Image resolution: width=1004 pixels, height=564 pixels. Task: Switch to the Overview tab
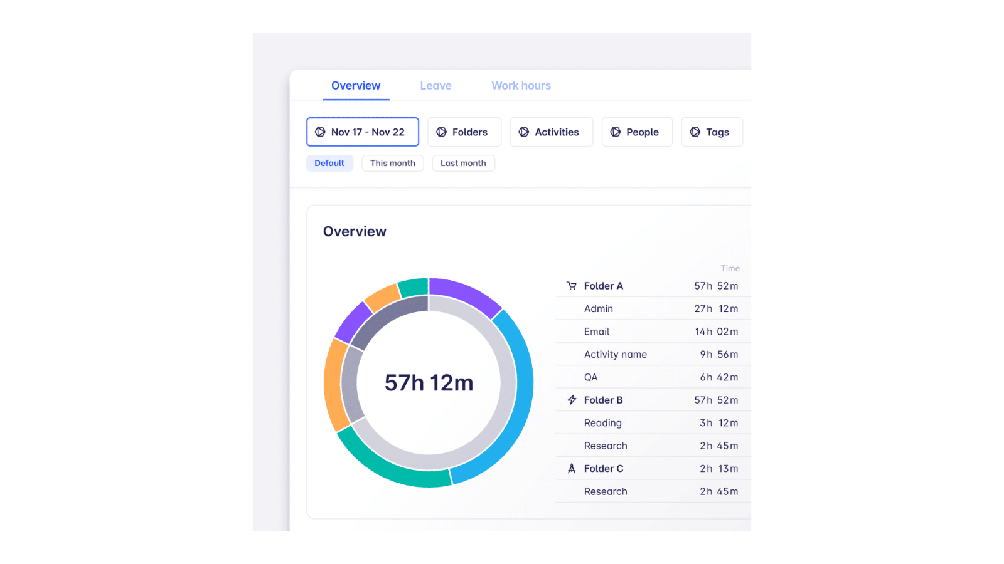[356, 86]
